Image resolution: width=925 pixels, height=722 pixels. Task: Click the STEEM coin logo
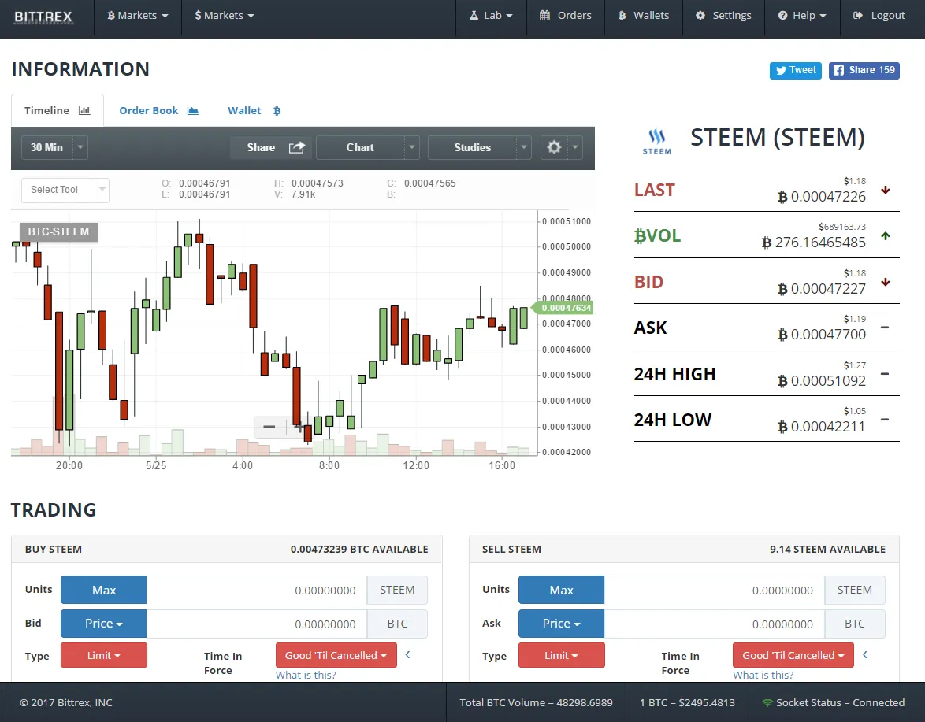point(656,142)
